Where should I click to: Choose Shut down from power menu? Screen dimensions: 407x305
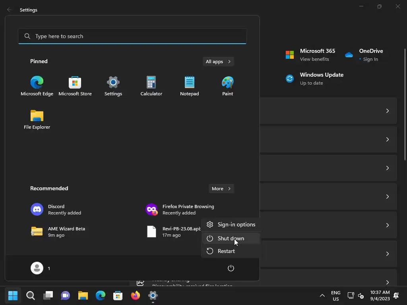pyautogui.click(x=231, y=238)
